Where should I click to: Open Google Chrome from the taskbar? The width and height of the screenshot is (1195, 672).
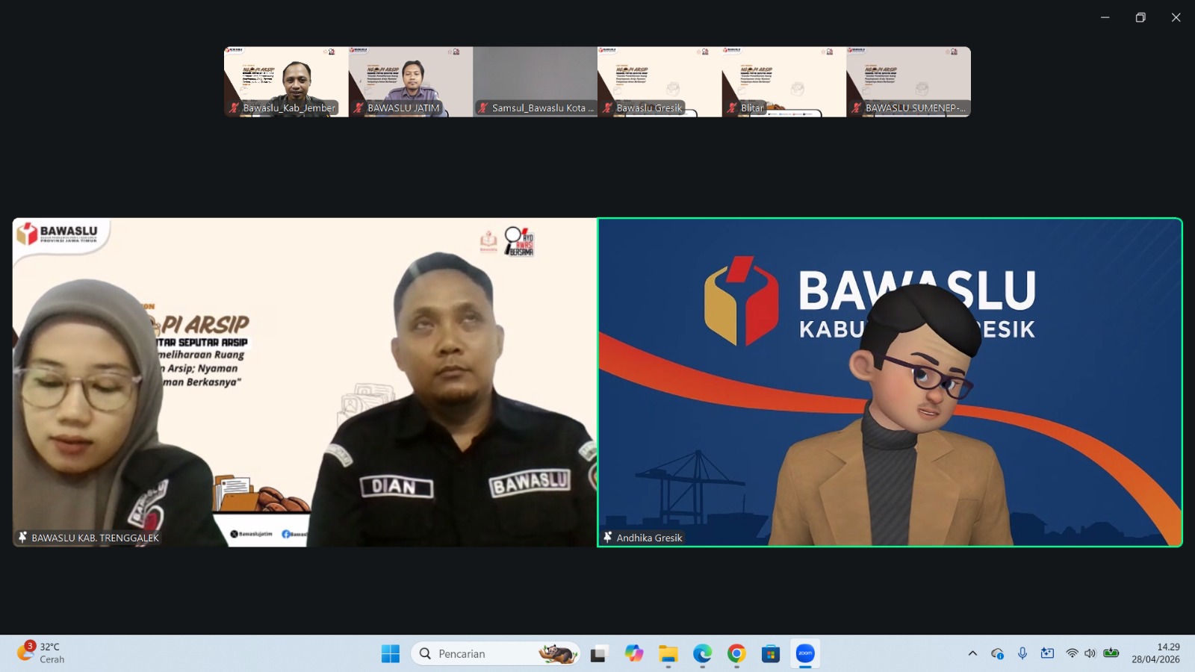736,654
